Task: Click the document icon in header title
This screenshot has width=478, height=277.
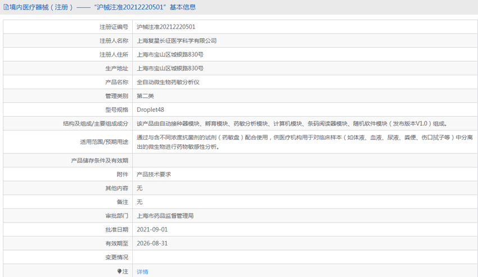Action: (6, 7)
